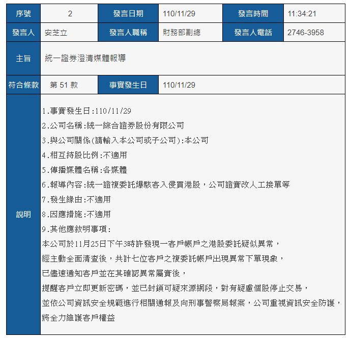Select the title 財務部副總

182,33
